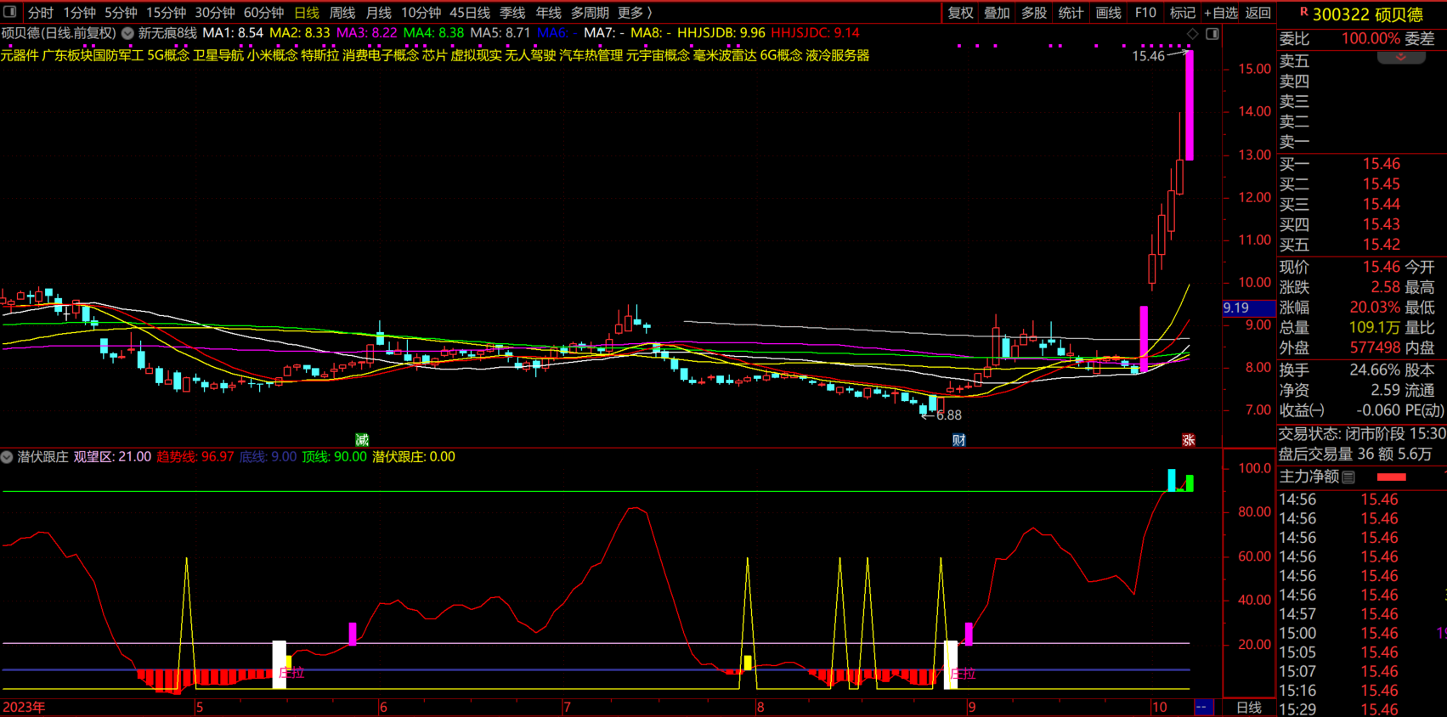Open the 5G概念 concept tag

point(168,55)
